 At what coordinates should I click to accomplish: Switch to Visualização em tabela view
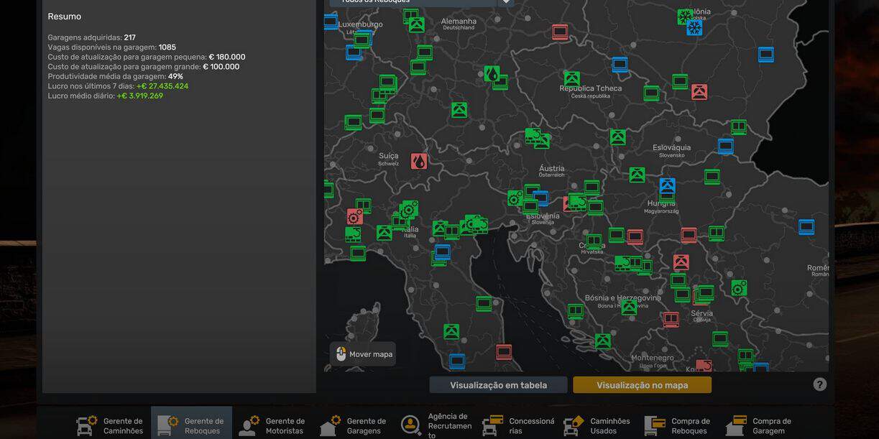(498, 385)
